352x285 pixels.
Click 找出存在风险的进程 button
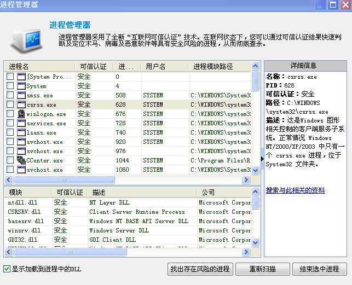click(x=200, y=269)
